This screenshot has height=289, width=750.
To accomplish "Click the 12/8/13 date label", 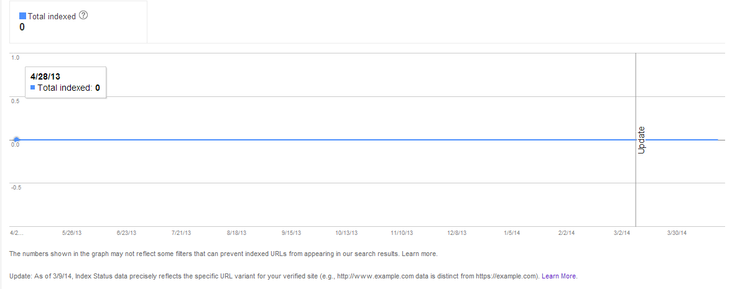I will (456, 233).
